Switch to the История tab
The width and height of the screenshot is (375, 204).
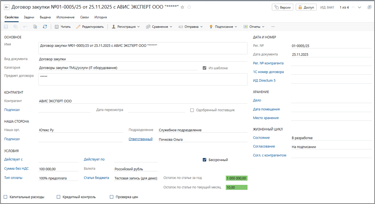100,17
